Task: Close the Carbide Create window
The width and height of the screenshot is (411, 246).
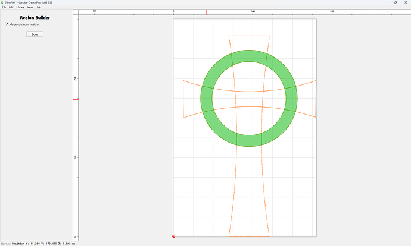Action: tap(406, 2)
